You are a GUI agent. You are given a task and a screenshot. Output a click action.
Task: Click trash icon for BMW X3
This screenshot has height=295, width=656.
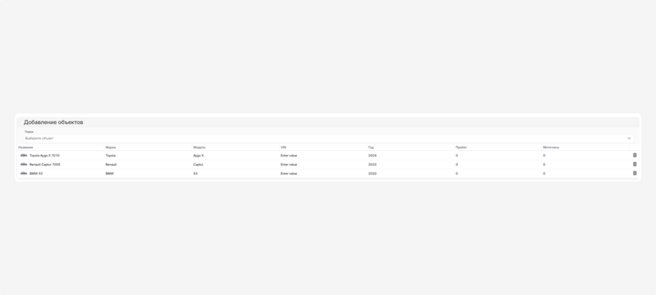pos(635,173)
